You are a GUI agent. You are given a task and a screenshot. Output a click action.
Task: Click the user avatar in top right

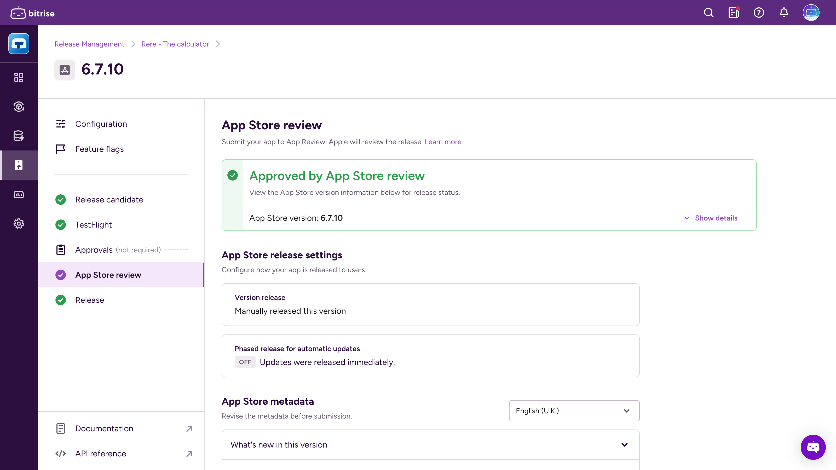coord(811,13)
